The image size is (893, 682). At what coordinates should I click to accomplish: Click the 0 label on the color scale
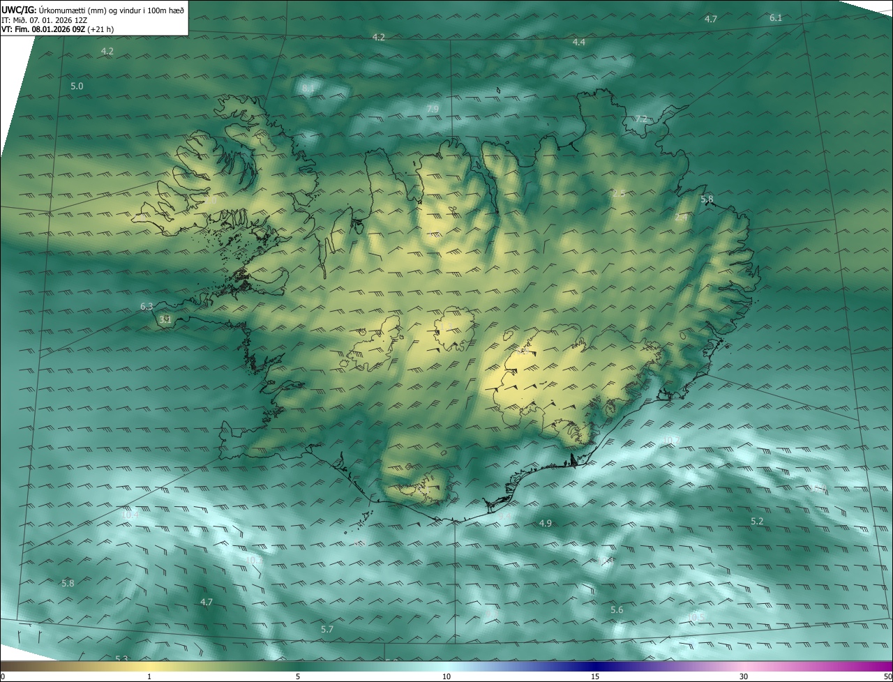tap(3, 676)
